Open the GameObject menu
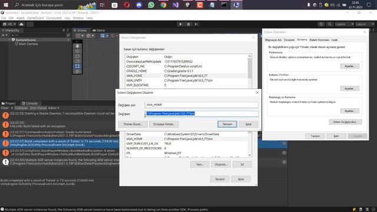This screenshot has height=212, width=377. coord(35,18)
